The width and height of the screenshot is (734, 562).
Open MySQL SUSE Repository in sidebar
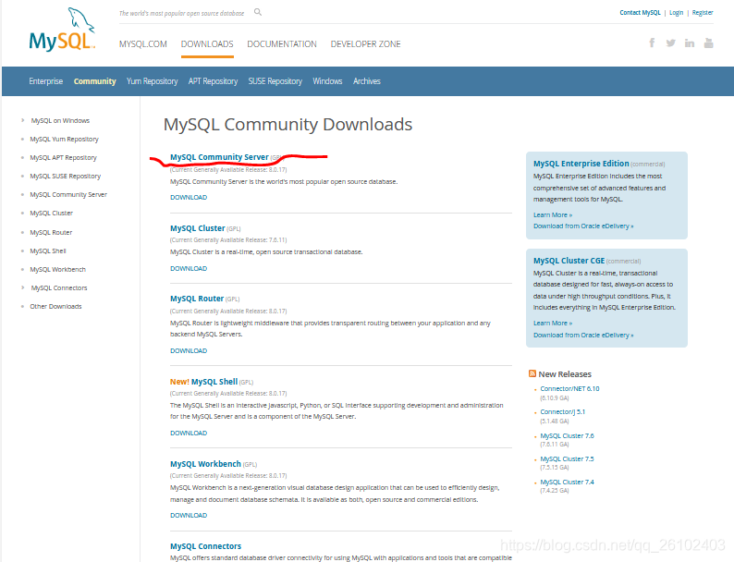pos(65,176)
